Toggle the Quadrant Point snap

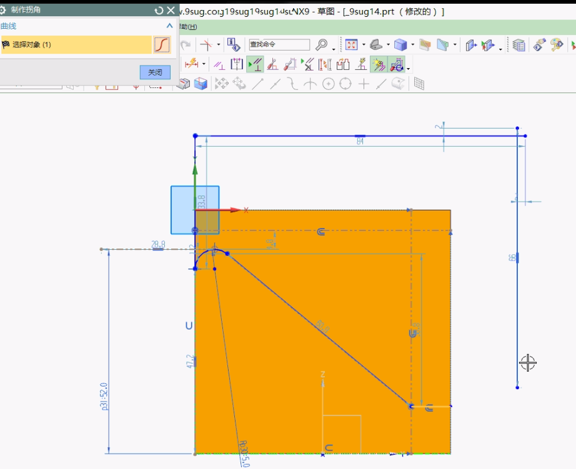click(345, 84)
